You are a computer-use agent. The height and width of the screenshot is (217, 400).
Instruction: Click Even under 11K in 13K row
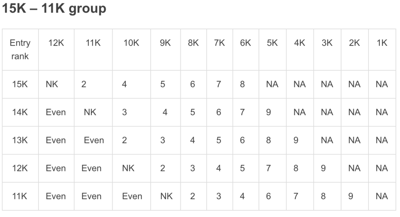(x=94, y=140)
